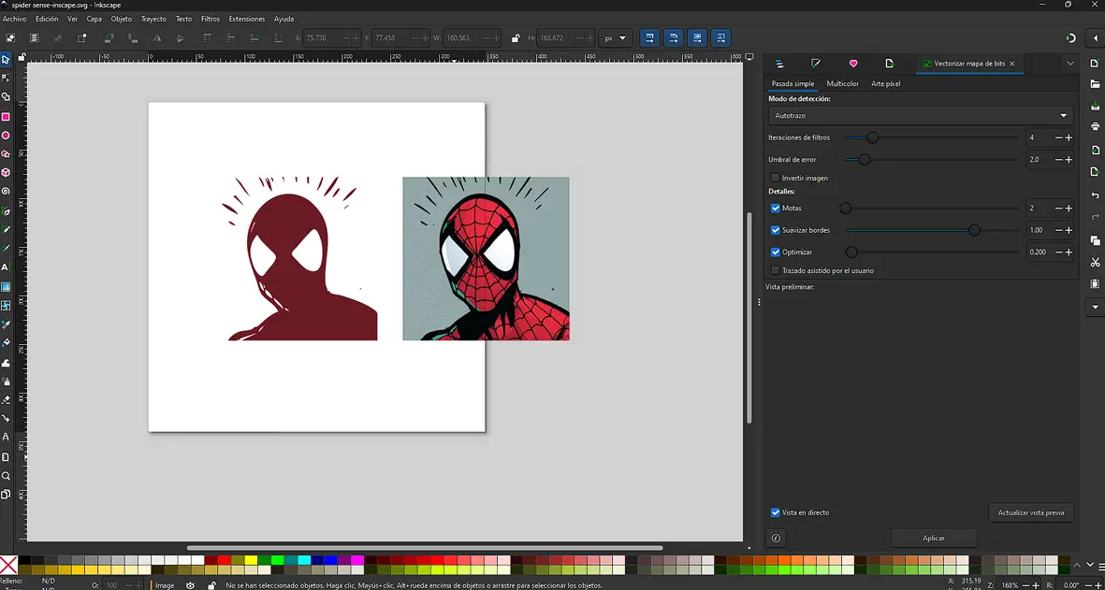Uncheck the Suavizar bordes option

click(776, 229)
